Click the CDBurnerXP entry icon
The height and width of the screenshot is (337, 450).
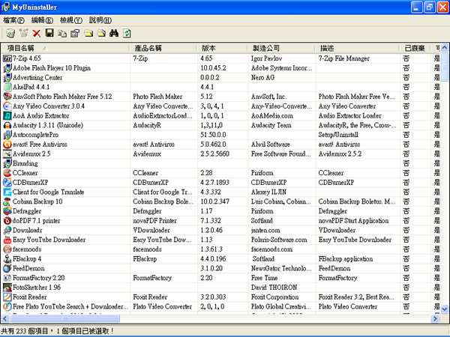click(x=7, y=183)
